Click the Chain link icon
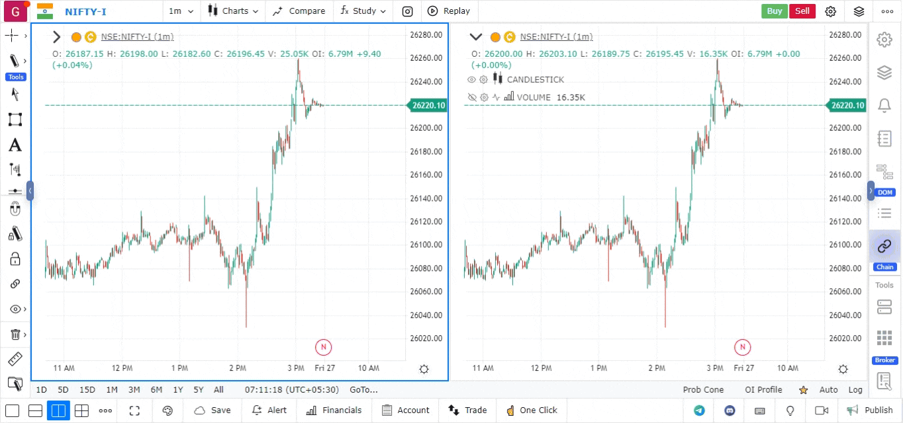This screenshot has width=903, height=423. (x=884, y=247)
